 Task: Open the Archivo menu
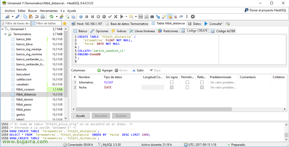[10, 11]
